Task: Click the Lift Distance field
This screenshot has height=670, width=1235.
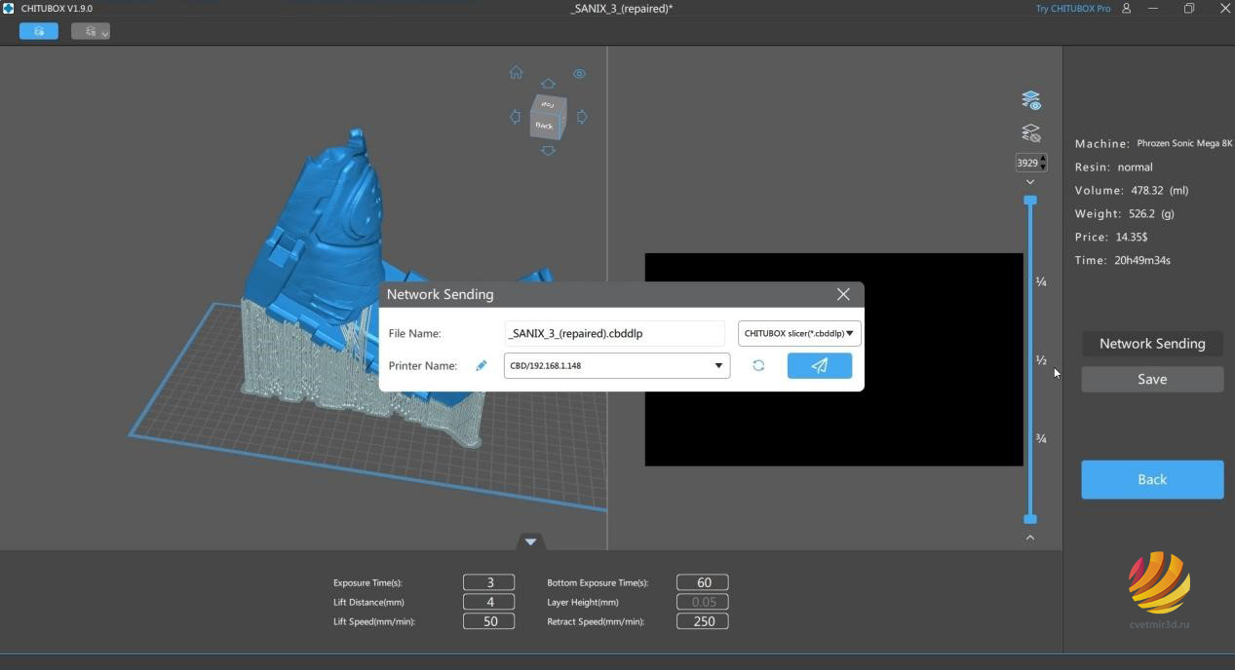Action: [x=488, y=602]
